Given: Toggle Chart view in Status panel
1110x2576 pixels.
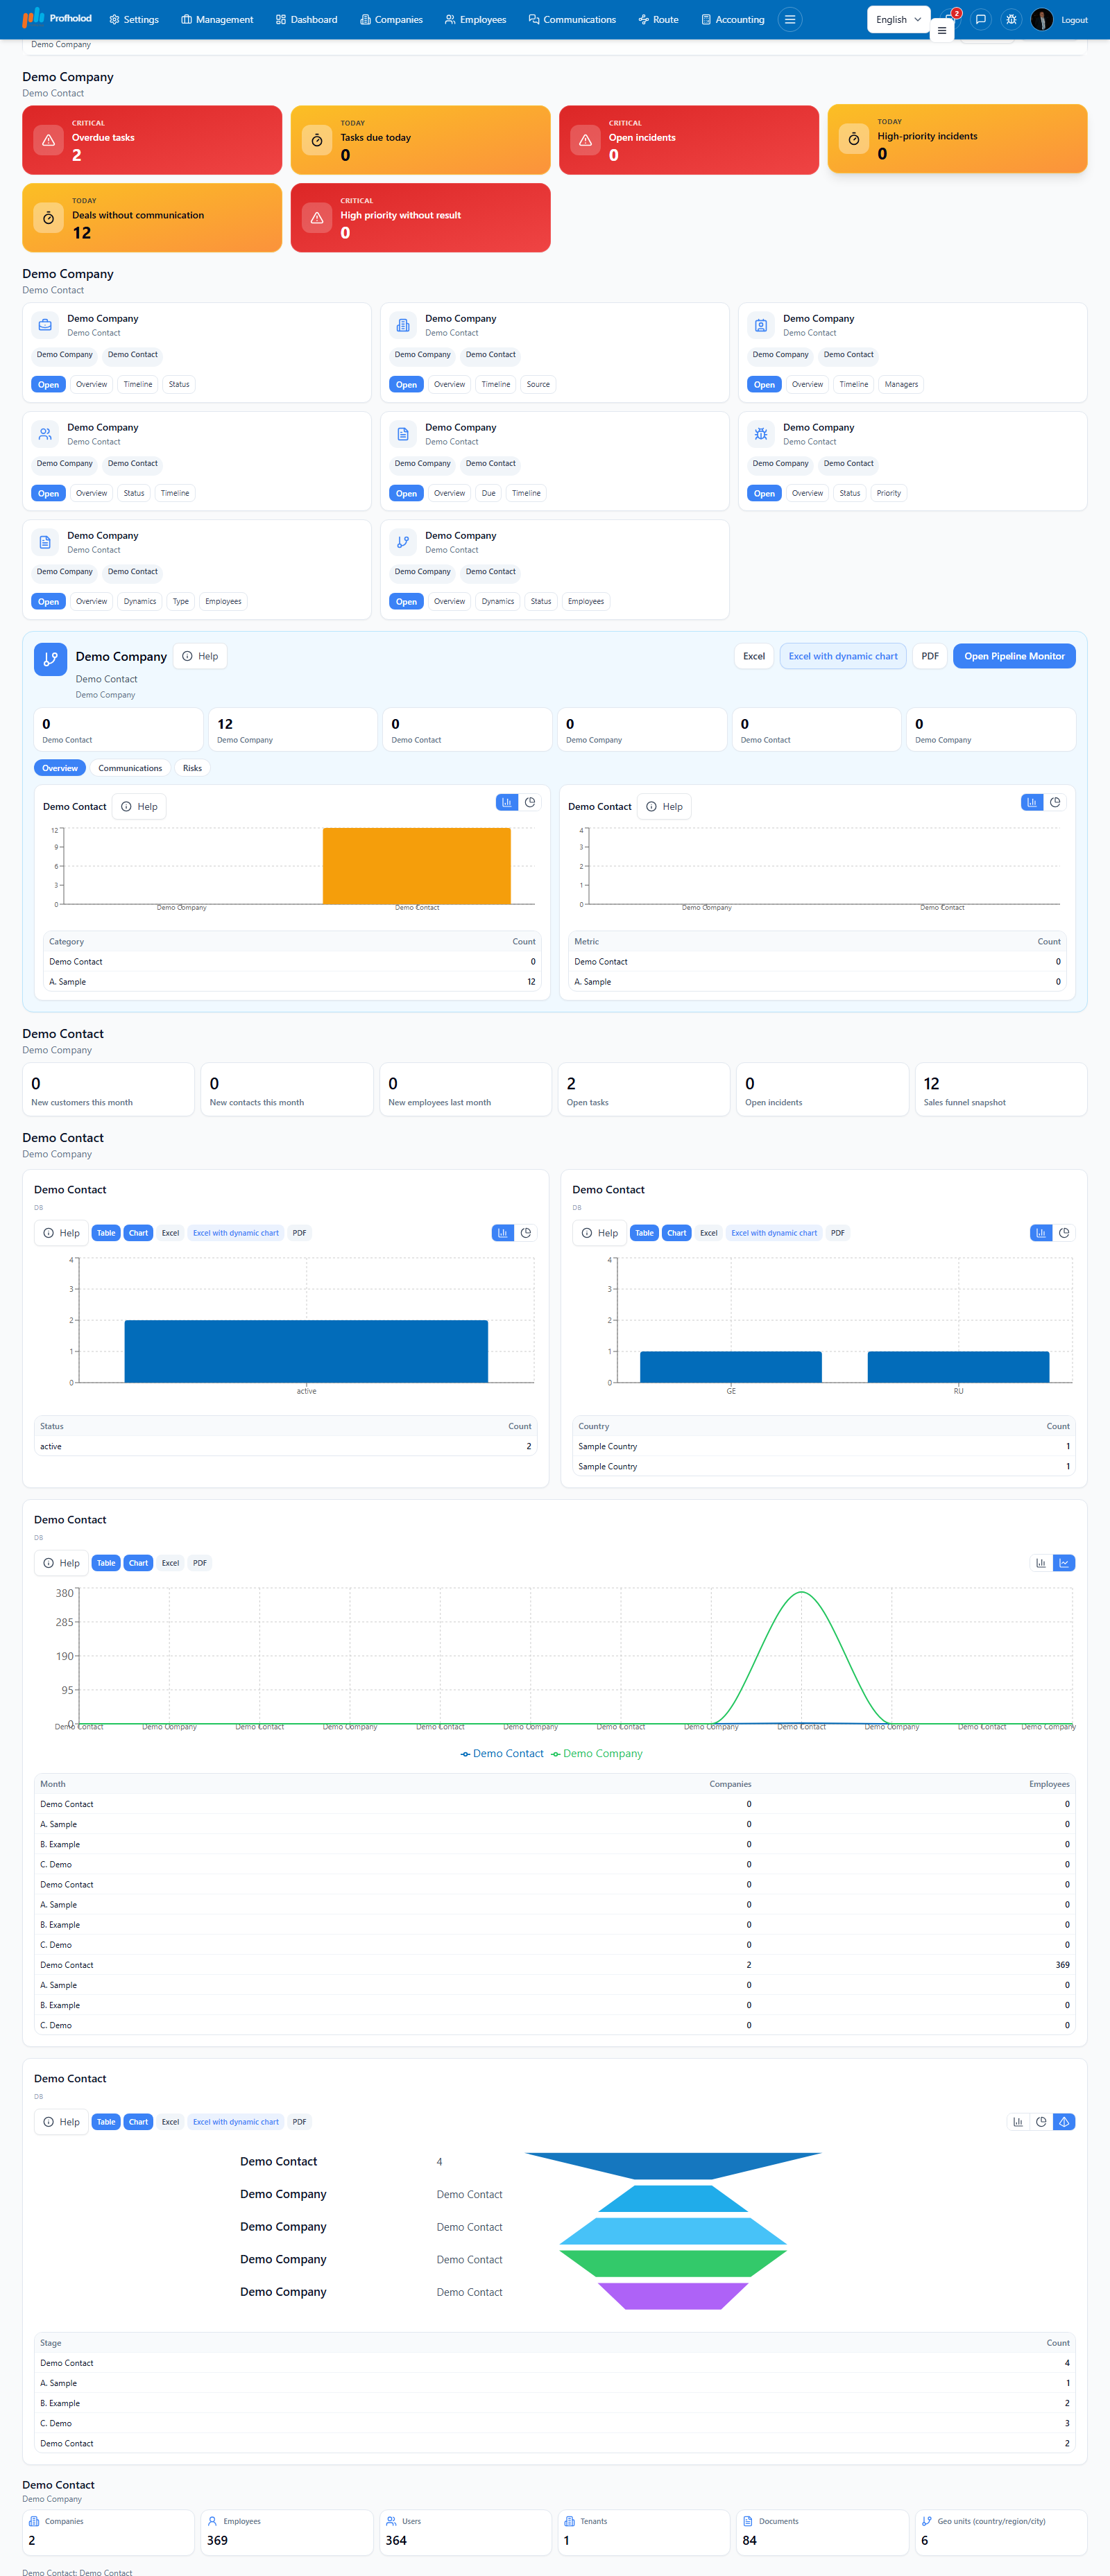Looking at the screenshot, I should (x=138, y=1233).
